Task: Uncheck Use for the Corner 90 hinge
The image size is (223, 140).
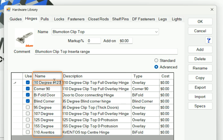Action: coord(28,89)
